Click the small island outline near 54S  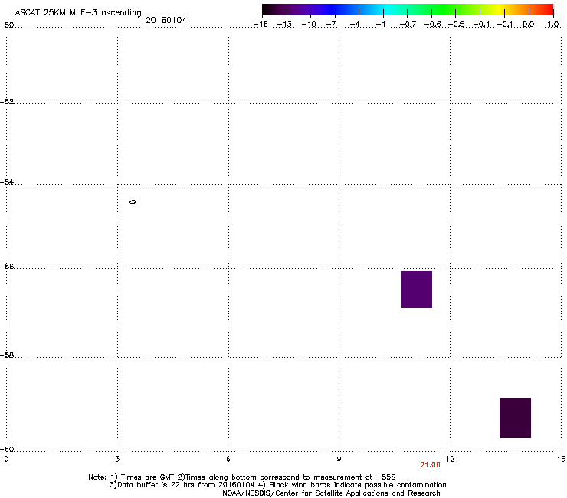click(x=133, y=201)
